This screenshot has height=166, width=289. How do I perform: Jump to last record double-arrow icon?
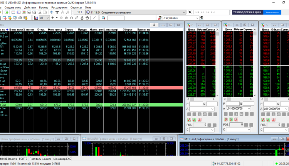213,12
